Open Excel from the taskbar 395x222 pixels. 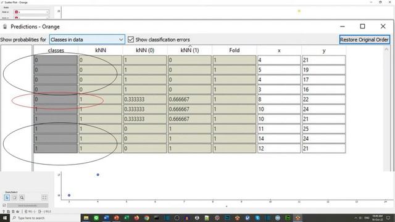[x=126, y=218]
